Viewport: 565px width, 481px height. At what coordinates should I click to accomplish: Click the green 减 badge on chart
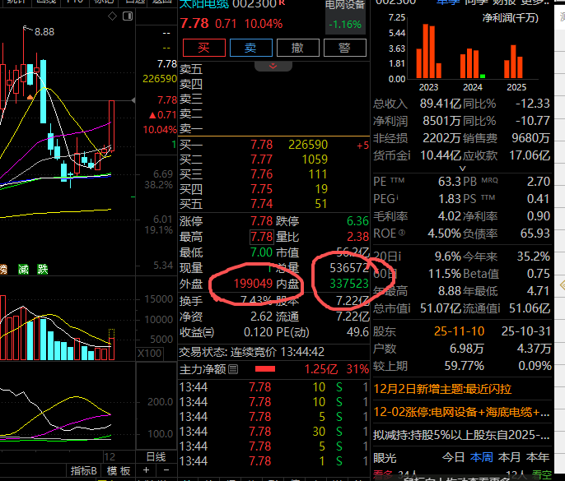point(23,269)
